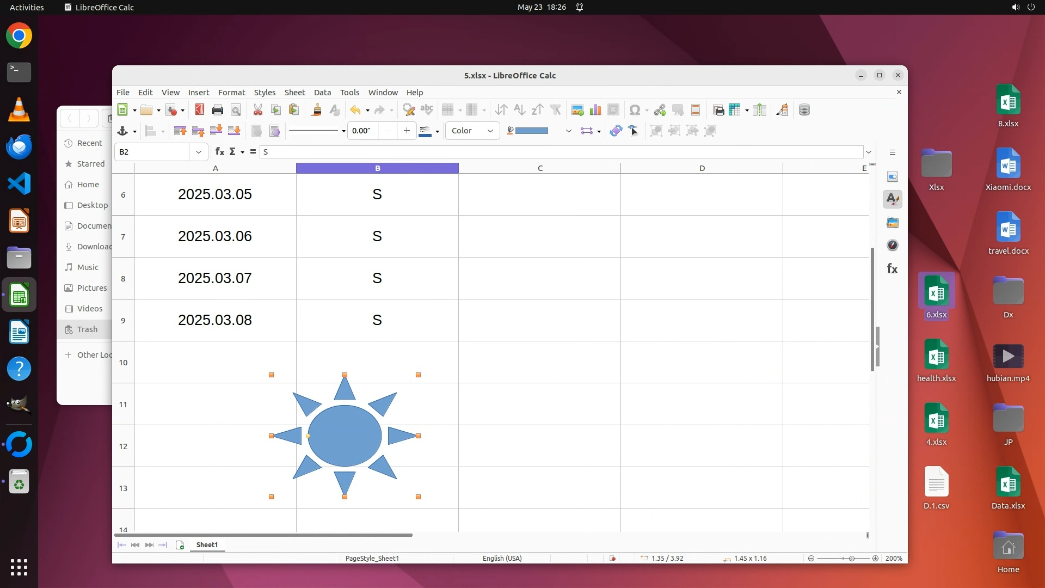1045x588 pixels.
Task: Select the Sheet1 tab
Action: pos(207,544)
